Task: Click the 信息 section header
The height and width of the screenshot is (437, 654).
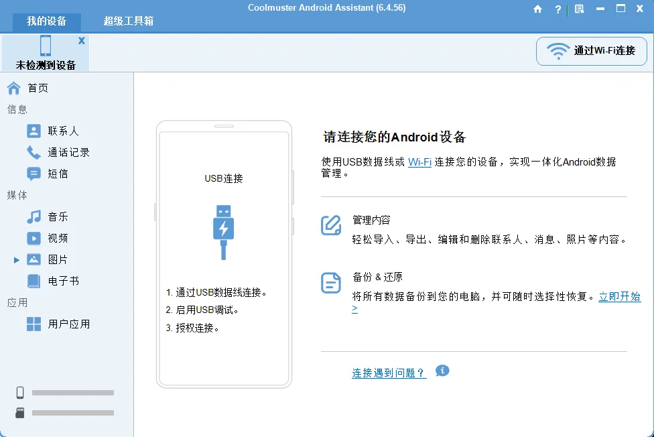Action: (x=17, y=109)
